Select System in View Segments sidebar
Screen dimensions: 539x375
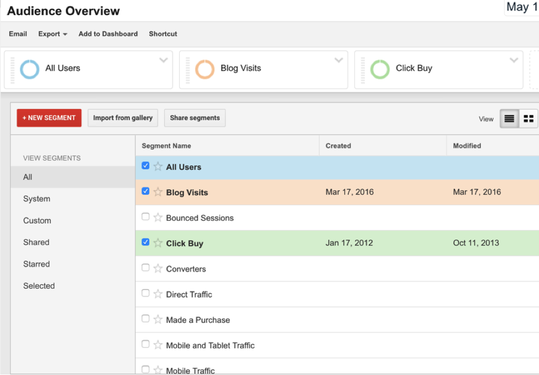tap(36, 199)
